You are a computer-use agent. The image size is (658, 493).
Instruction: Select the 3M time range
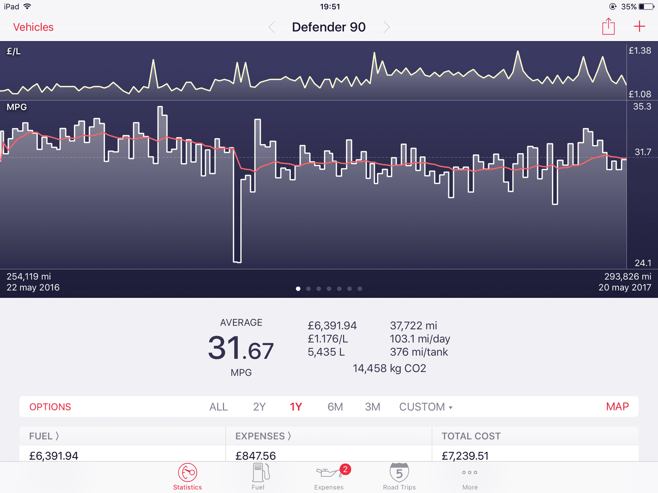[x=373, y=407]
